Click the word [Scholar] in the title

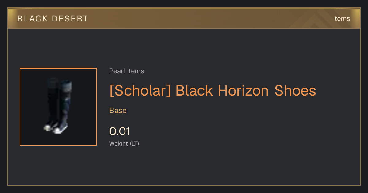[x=140, y=90]
